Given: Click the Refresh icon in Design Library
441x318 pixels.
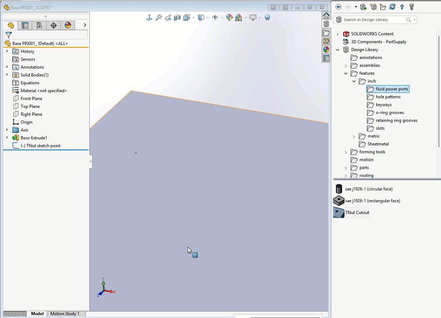Looking at the screenshot, I should (392, 7).
